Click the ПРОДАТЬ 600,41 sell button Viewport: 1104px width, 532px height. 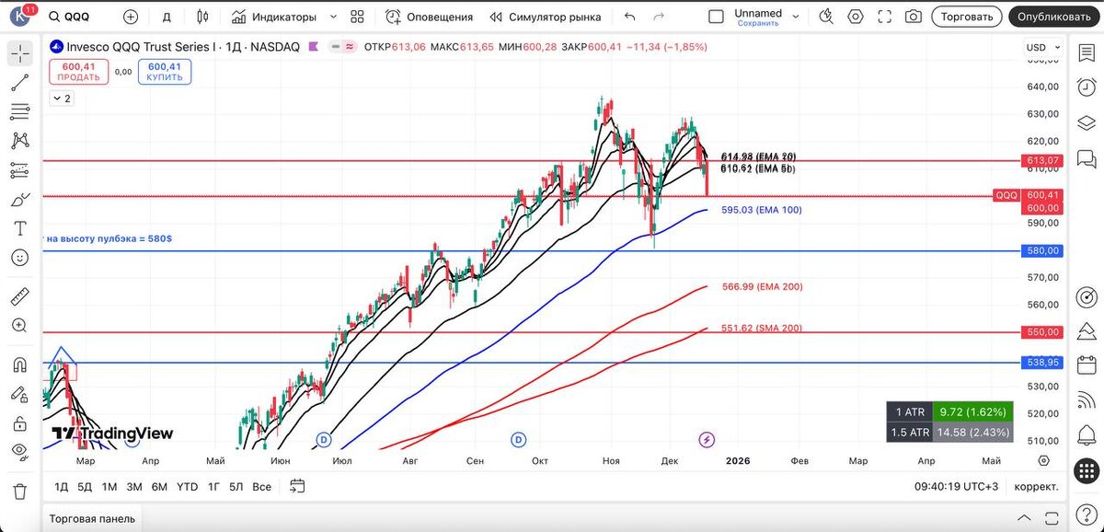pos(78,72)
